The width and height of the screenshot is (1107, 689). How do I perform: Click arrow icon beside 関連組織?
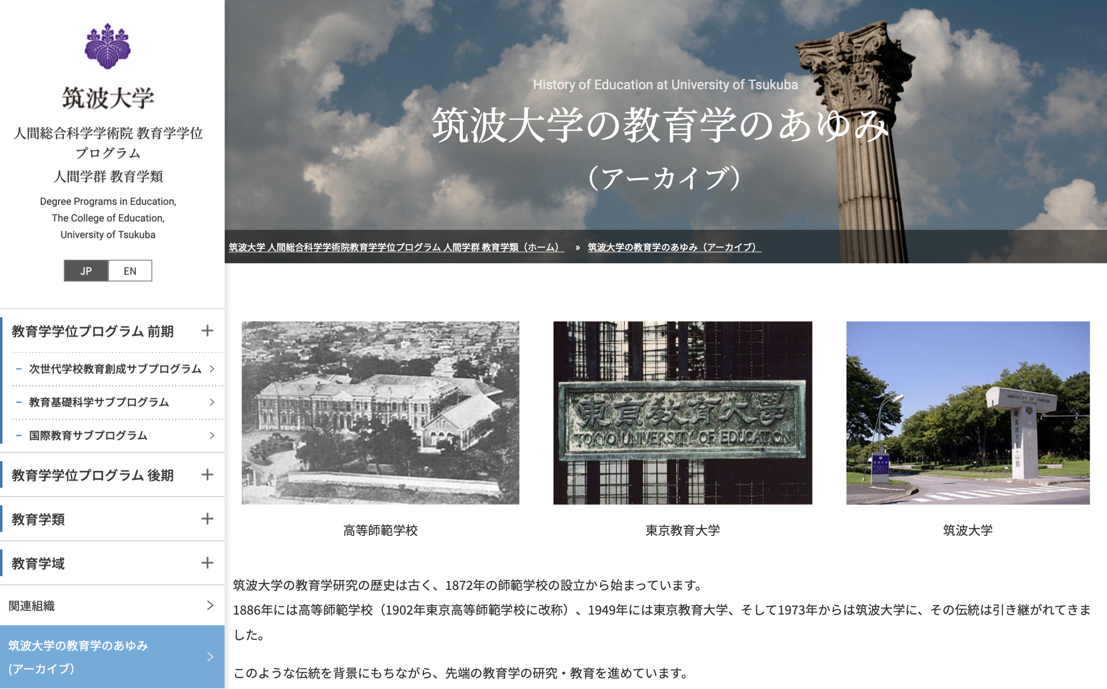(x=210, y=605)
